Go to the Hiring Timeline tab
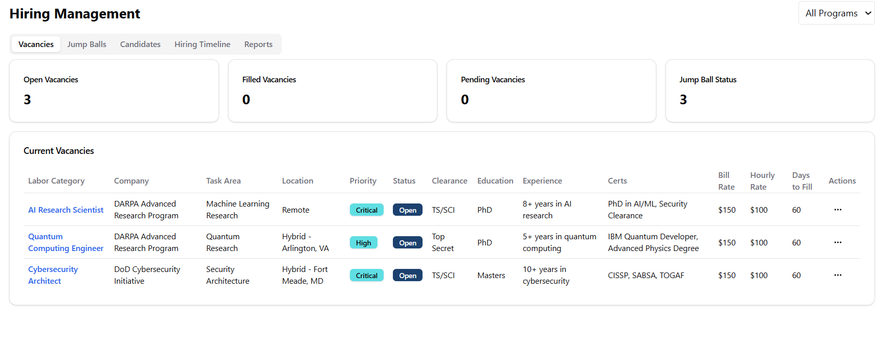Image resolution: width=886 pixels, height=341 pixels. (x=202, y=44)
